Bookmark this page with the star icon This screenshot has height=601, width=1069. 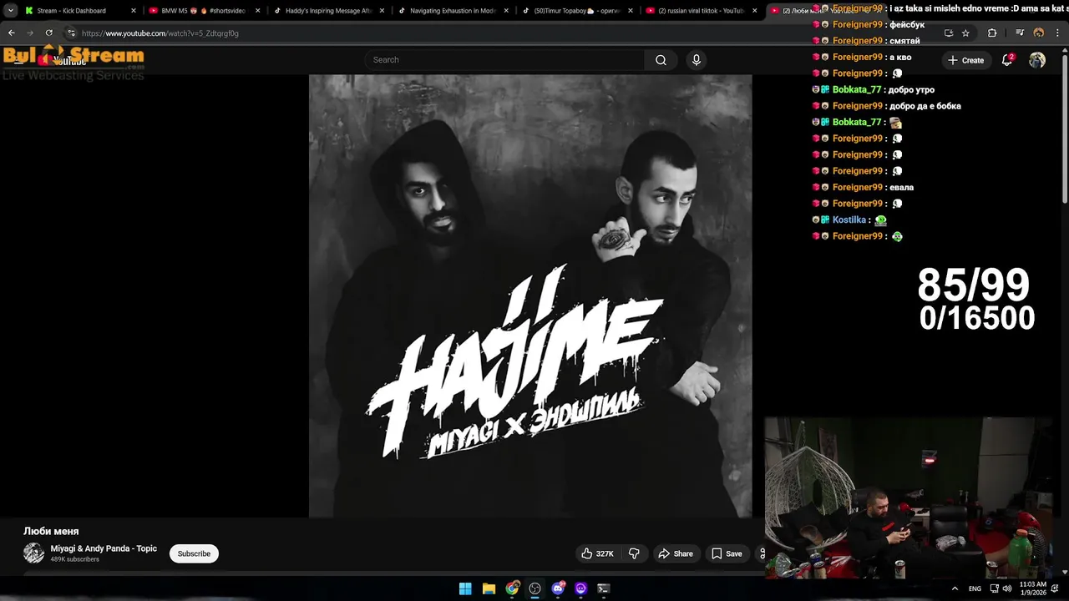tap(965, 33)
